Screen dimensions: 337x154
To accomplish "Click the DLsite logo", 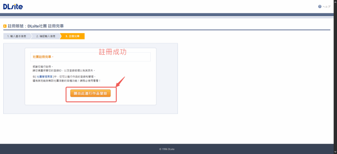I will pos(13,7).
